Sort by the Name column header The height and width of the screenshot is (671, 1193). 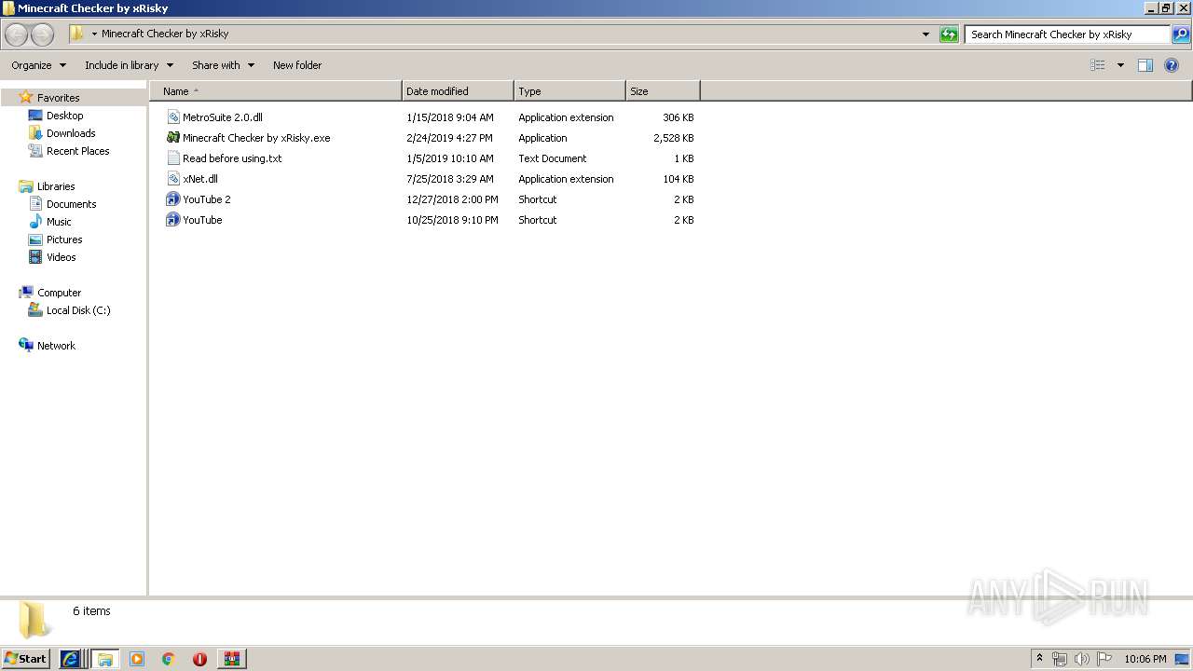pos(275,91)
